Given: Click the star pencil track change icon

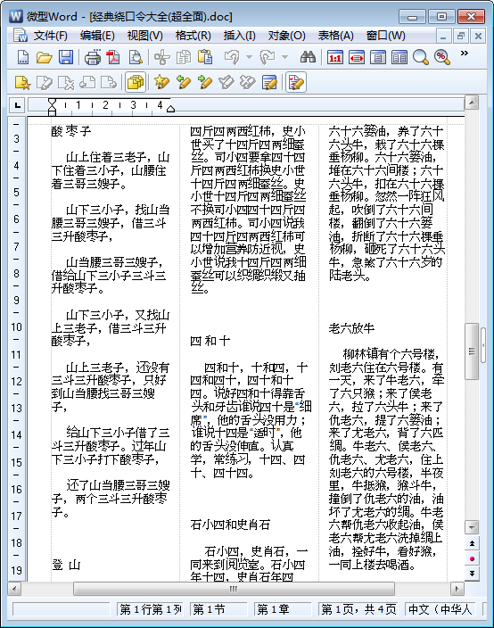Looking at the screenshot, I should coord(161,82).
